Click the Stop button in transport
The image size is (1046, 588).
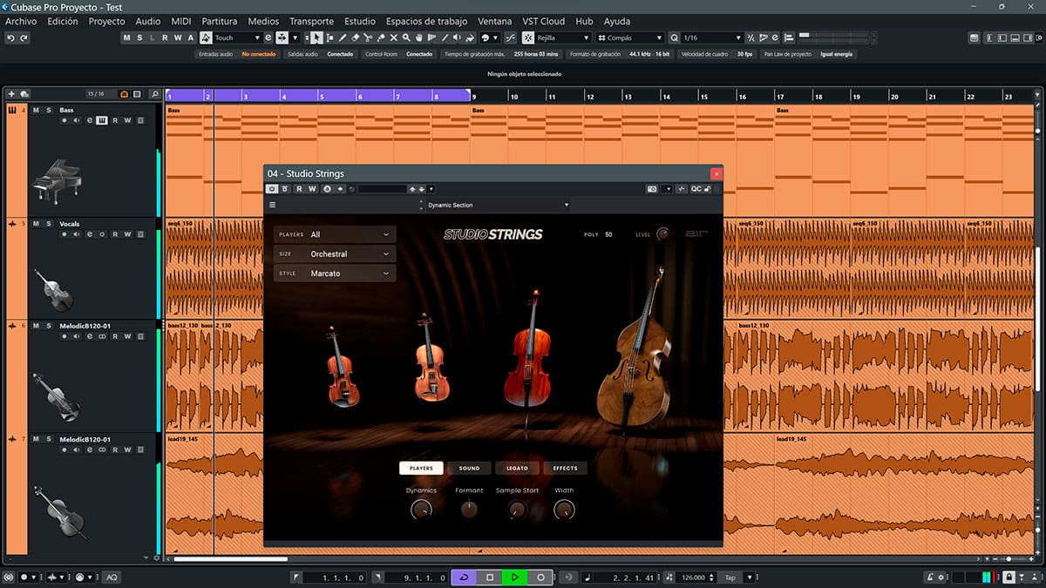490,577
